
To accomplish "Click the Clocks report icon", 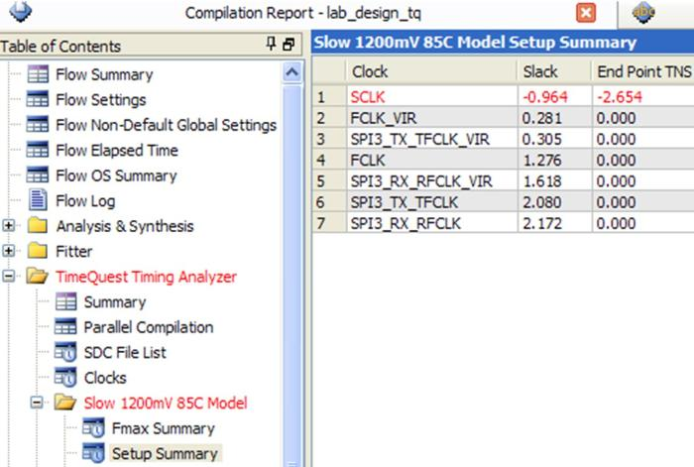I will (x=66, y=378).
